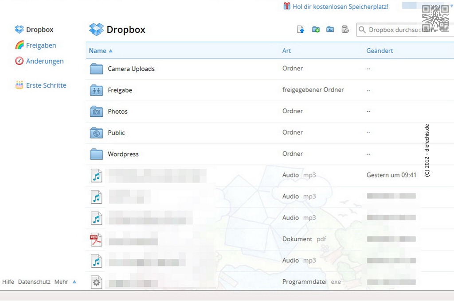Click the Erste Schritte cake icon
The image size is (454, 301).
(19, 85)
